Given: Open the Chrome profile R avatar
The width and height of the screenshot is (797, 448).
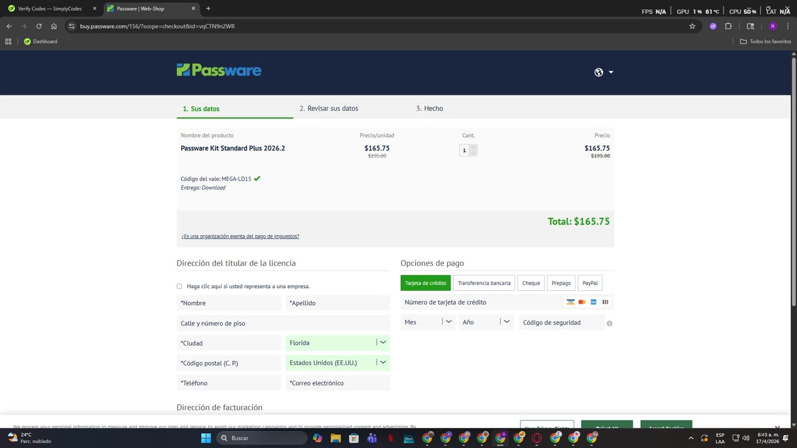Looking at the screenshot, I should coord(773,26).
